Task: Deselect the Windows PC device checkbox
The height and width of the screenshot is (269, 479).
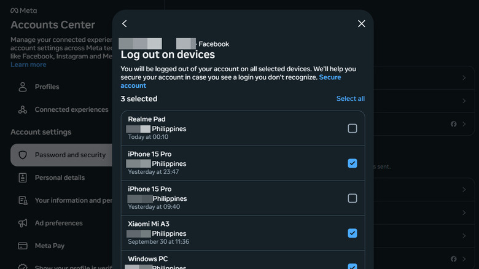Action: (x=352, y=267)
